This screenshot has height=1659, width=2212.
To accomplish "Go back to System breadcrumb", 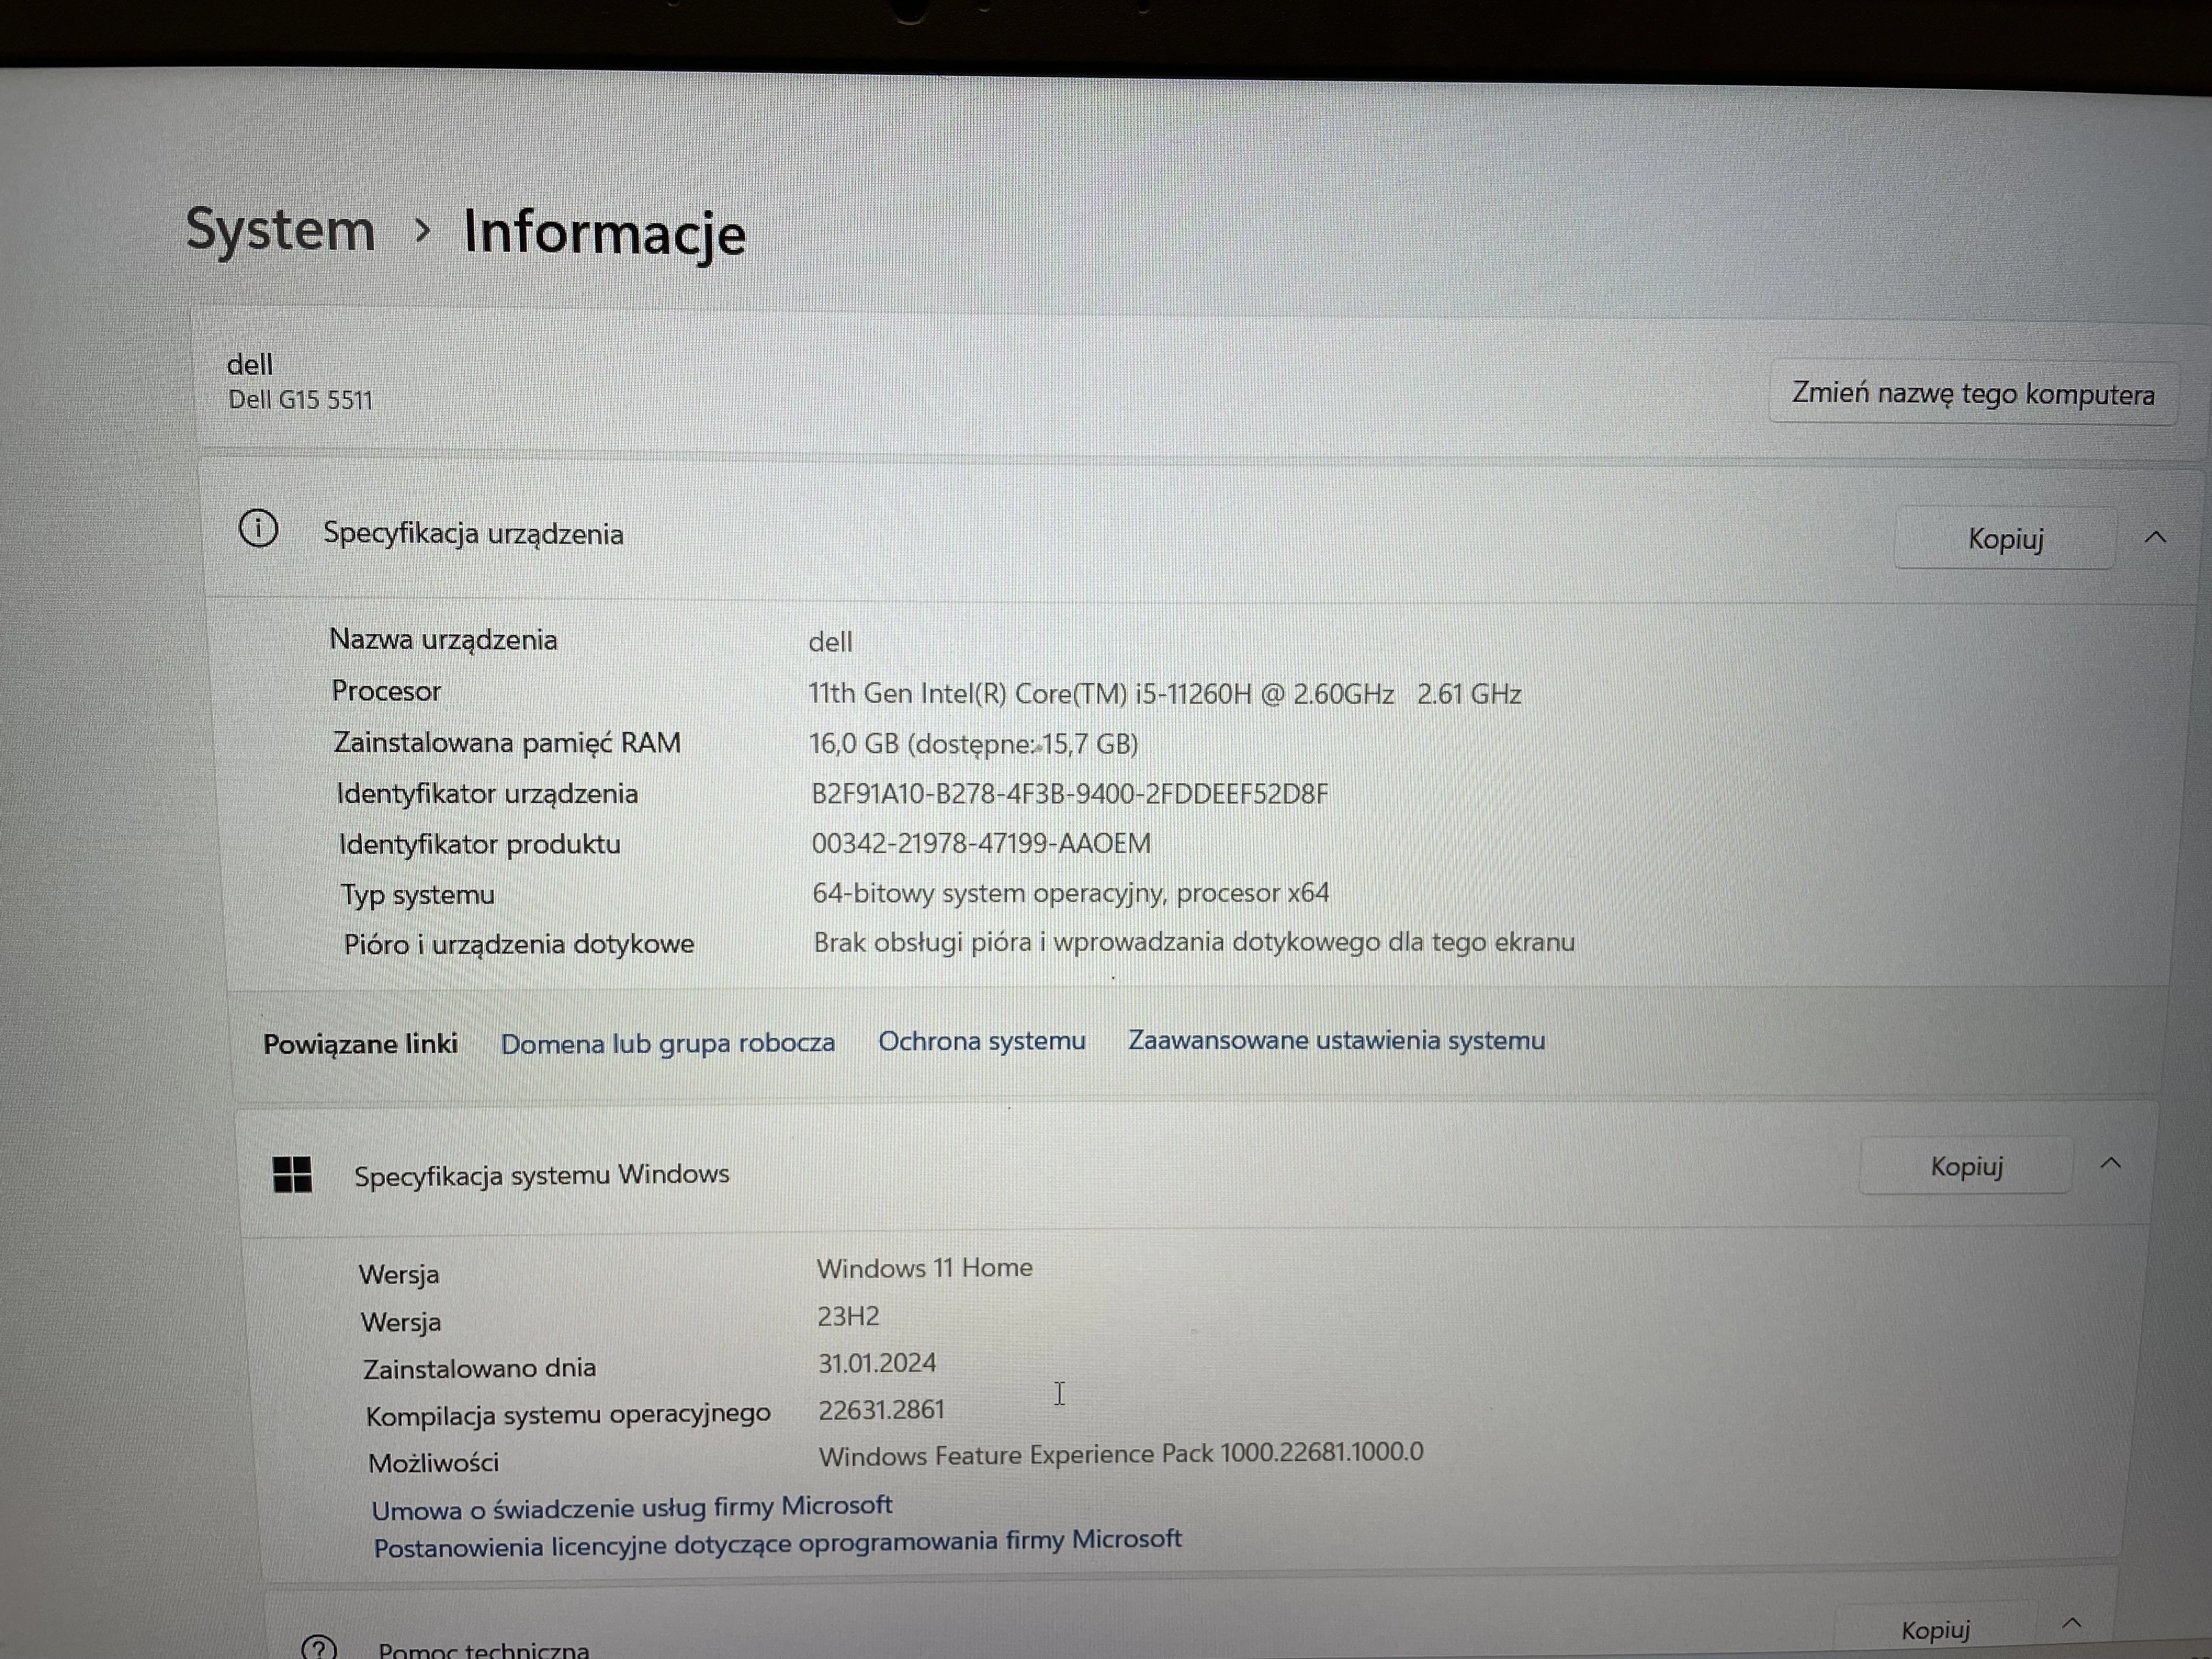I will 281,229.
